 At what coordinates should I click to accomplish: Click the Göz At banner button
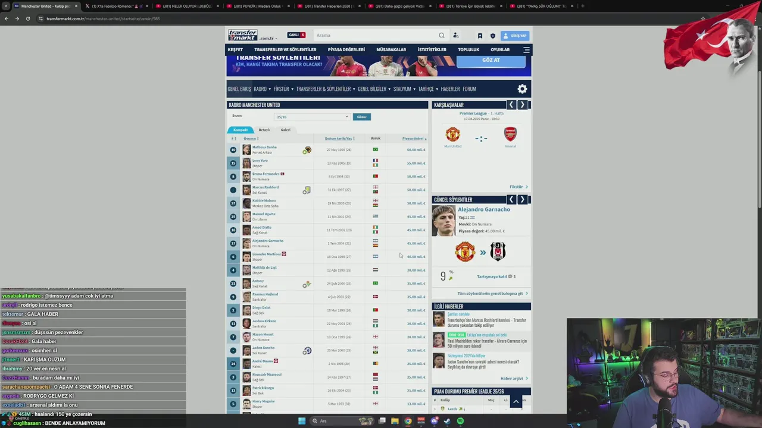click(491, 60)
